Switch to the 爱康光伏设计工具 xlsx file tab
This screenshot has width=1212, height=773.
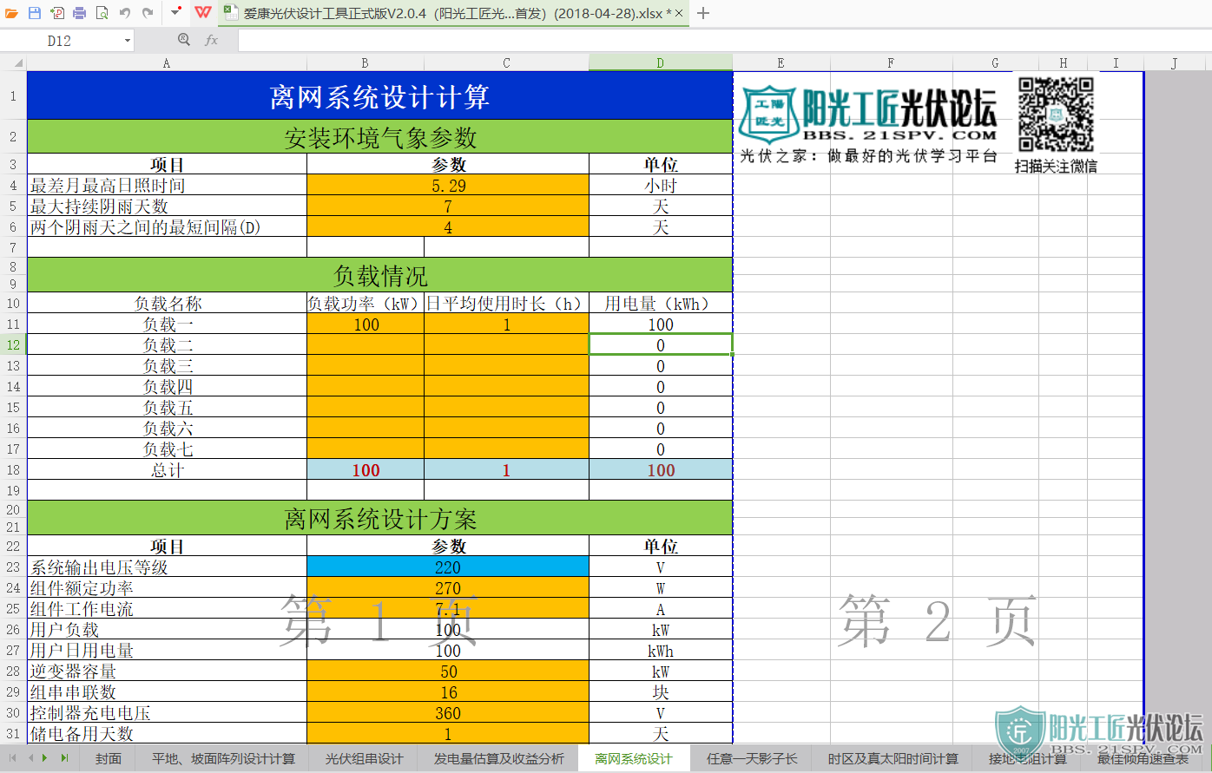[451, 14]
